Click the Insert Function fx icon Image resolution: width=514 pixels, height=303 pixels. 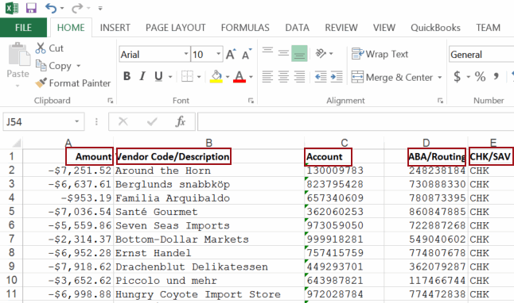[181, 121]
